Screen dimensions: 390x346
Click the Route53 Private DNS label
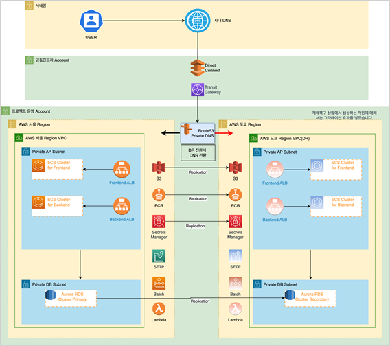coord(203,133)
